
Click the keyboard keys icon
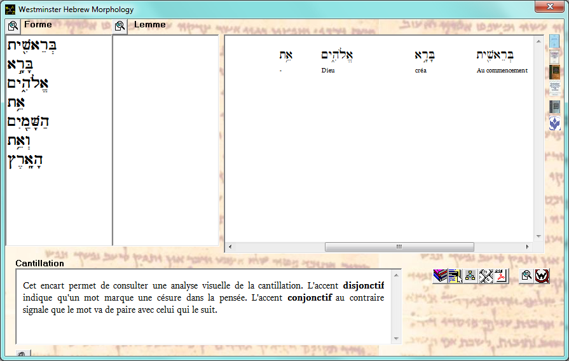(x=486, y=276)
